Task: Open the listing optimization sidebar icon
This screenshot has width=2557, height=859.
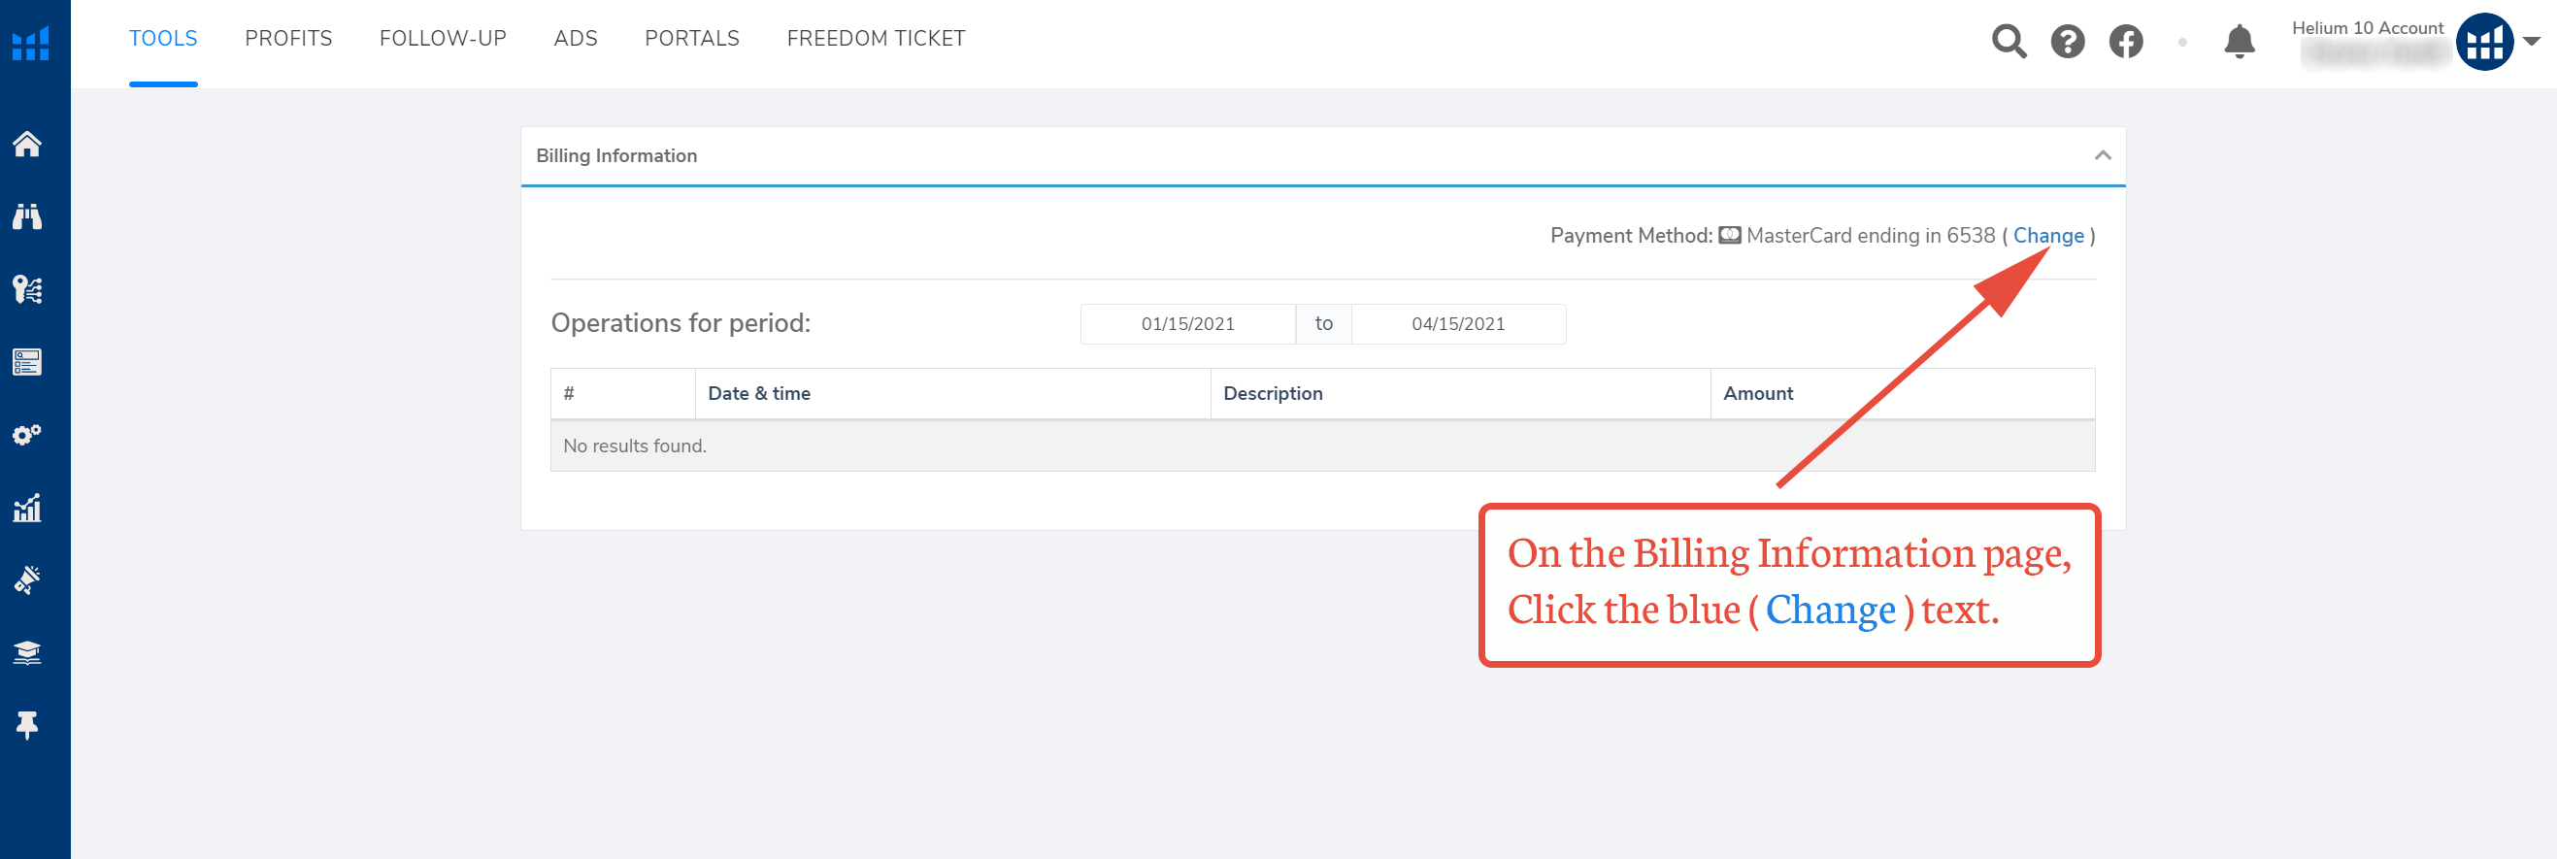Action: point(27,362)
